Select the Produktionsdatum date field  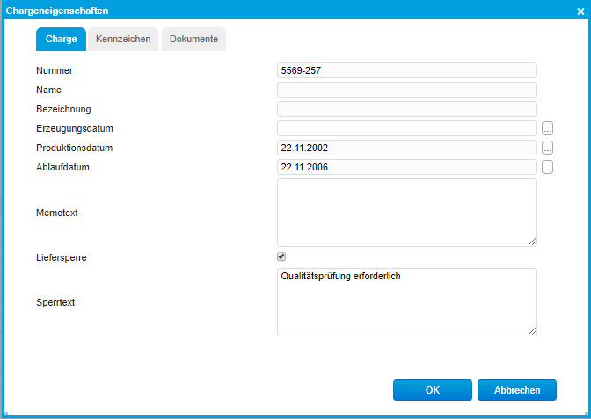tap(406, 148)
